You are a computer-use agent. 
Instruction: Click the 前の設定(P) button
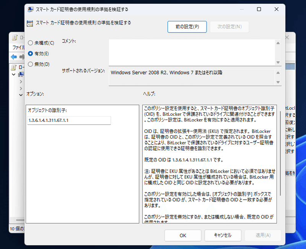(x=187, y=27)
